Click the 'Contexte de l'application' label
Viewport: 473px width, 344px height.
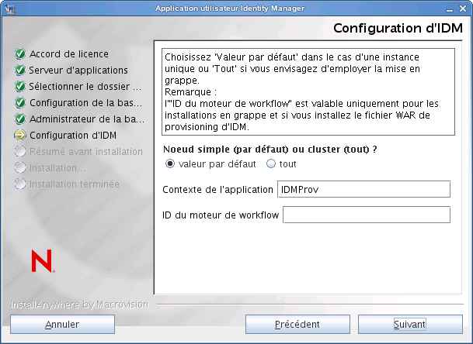point(217,190)
